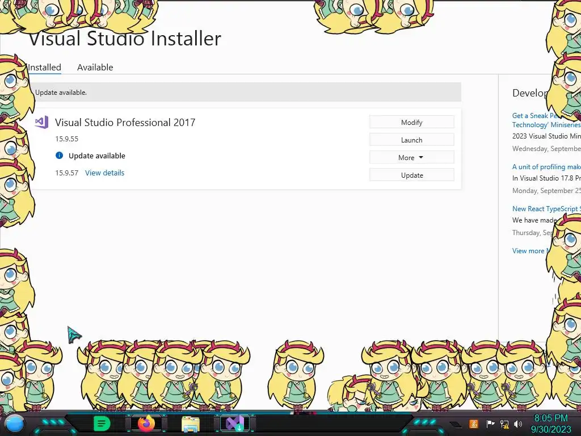
Task: Open the More dropdown menu
Action: [x=412, y=158]
